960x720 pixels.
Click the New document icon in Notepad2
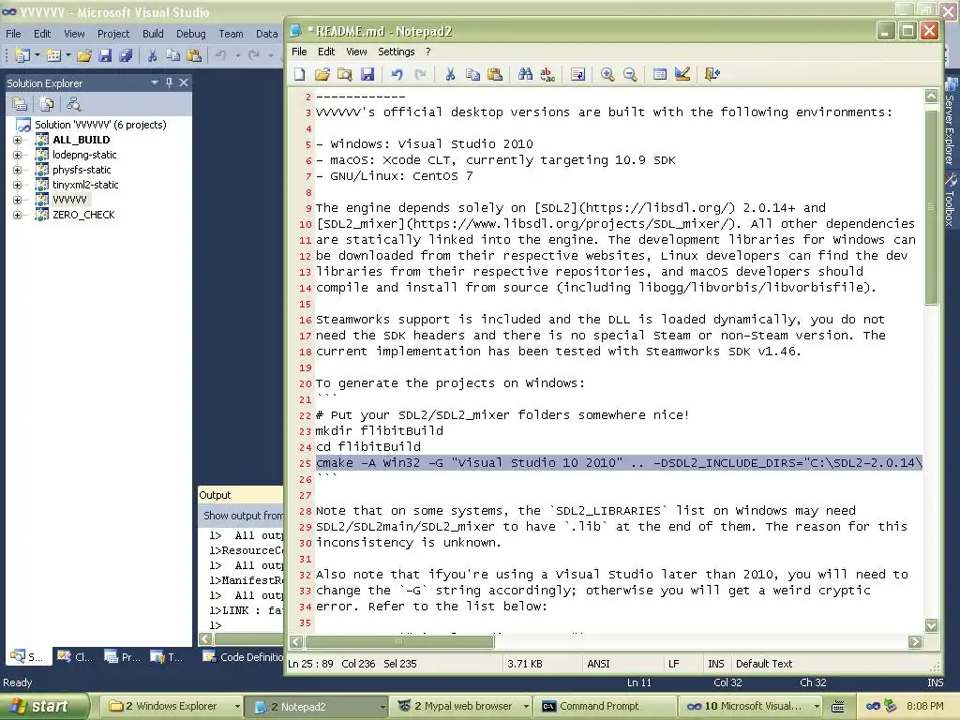coord(299,75)
